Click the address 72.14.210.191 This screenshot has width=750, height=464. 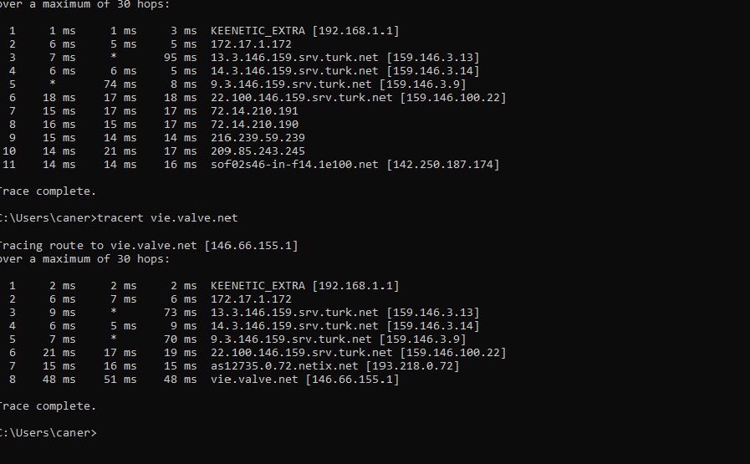click(254, 111)
